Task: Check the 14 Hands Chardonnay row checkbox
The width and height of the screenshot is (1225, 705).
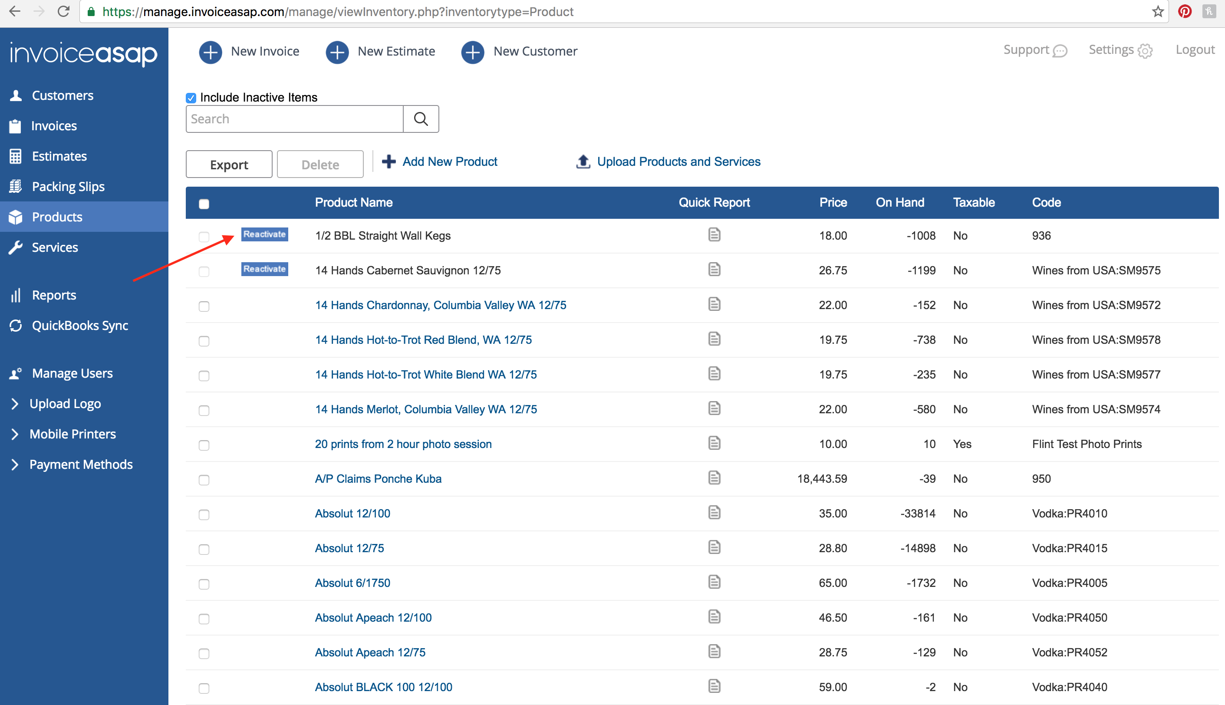Action: [204, 306]
